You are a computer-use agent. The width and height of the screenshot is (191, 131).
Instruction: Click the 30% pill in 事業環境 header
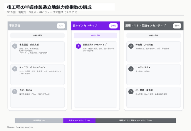pos(61,26)
